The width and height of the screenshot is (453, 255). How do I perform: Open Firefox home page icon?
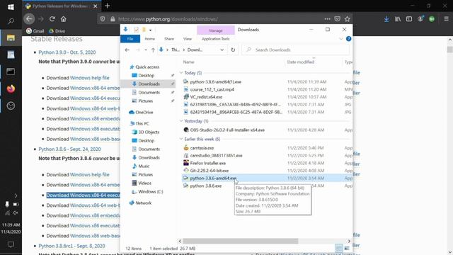tap(64, 19)
